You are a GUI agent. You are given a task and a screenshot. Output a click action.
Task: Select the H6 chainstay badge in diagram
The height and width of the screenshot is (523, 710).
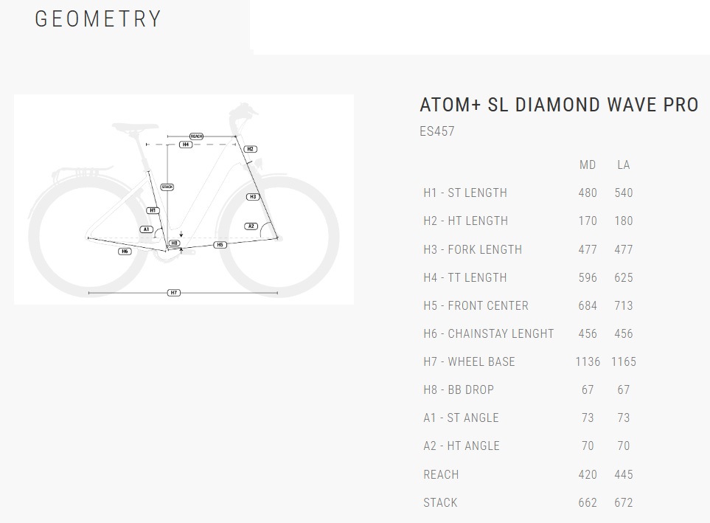[125, 252]
